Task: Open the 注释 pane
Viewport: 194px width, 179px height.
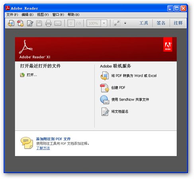Action: pos(178,23)
